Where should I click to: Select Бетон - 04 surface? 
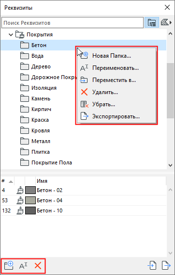coord(84,200)
